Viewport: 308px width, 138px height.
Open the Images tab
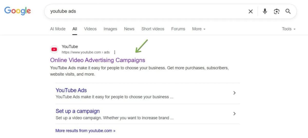coord(110,29)
